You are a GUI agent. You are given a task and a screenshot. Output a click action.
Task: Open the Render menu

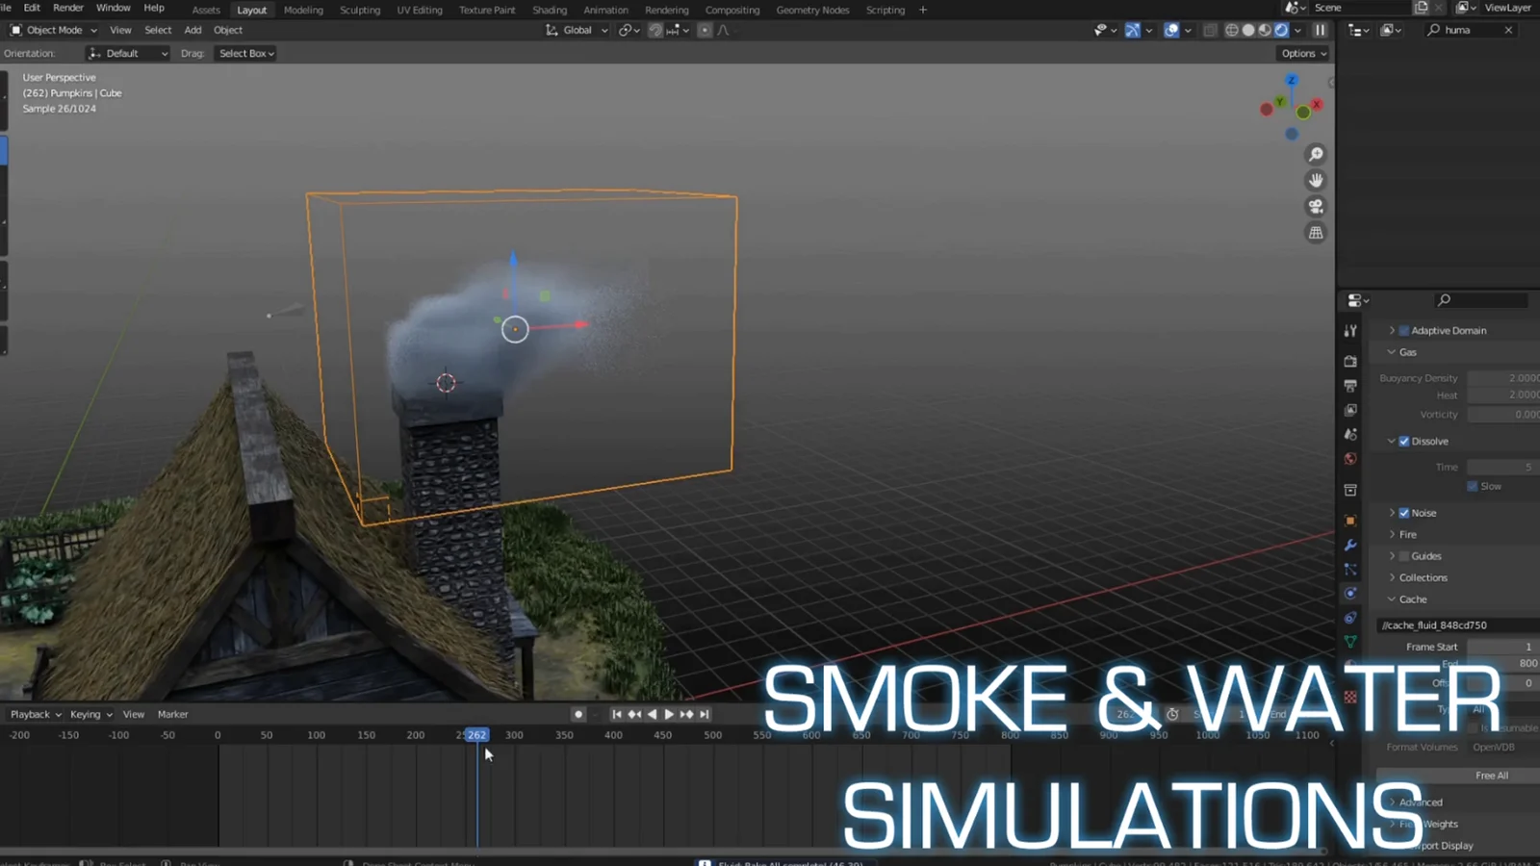click(67, 8)
